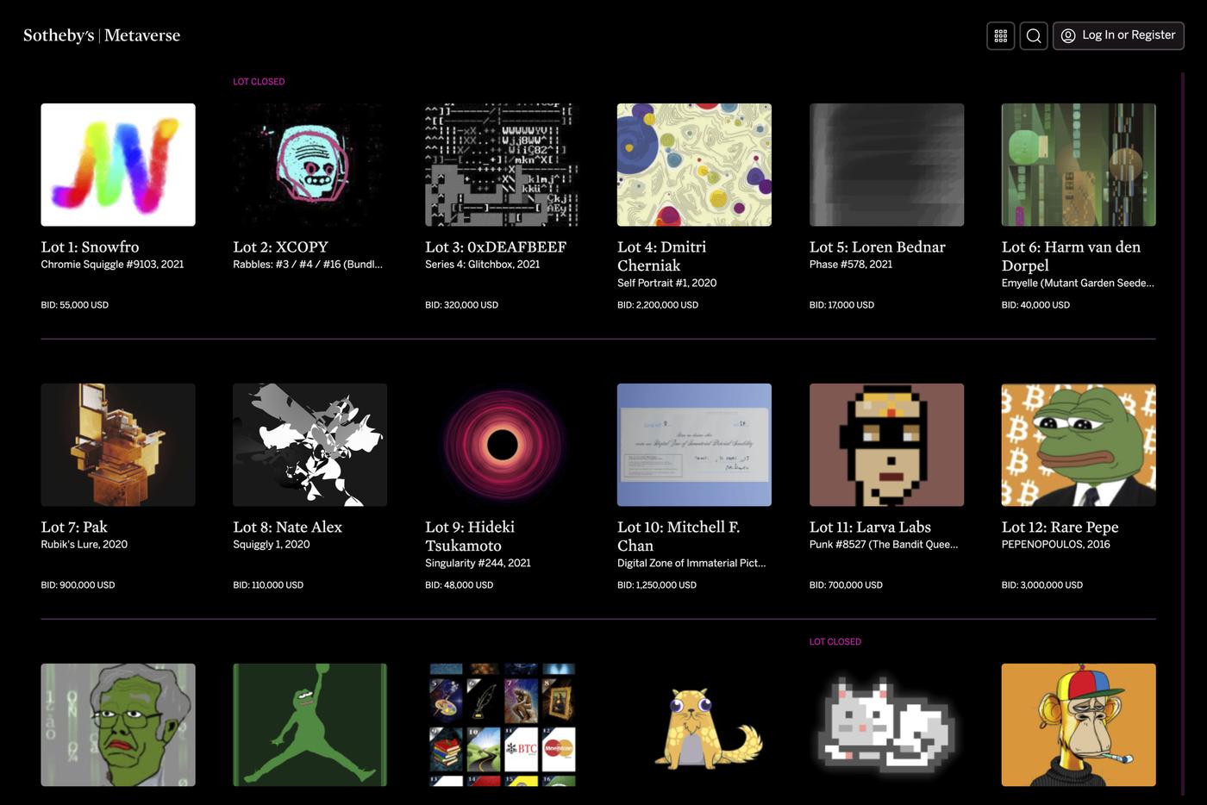Open the Bored Ape propeller hat thumbnail
Image resolution: width=1207 pixels, height=805 pixels.
pos(1079,725)
